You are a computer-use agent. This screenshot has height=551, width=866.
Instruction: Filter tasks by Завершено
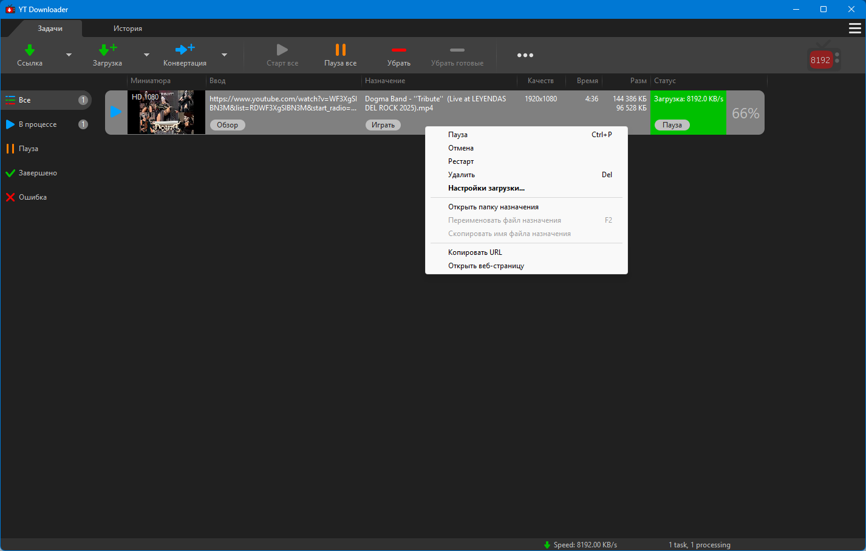point(38,173)
